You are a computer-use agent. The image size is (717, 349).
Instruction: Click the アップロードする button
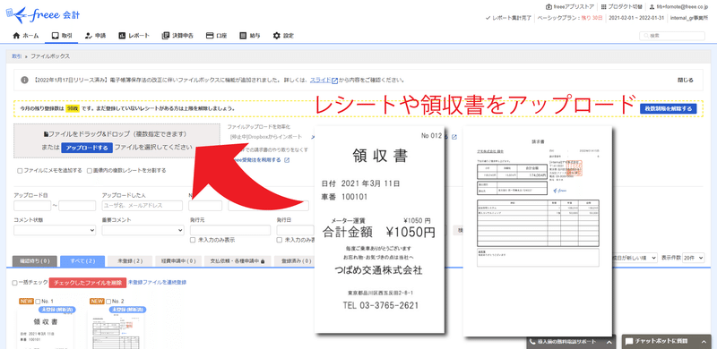point(87,148)
